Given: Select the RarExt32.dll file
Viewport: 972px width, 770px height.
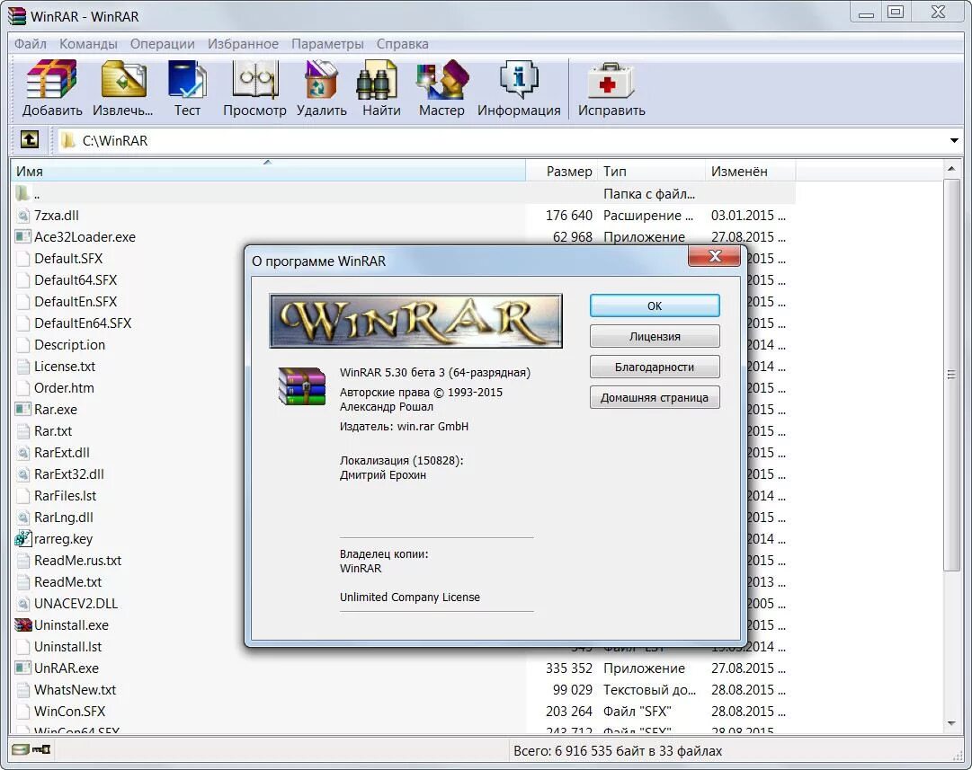Looking at the screenshot, I should (x=69, y=474).
